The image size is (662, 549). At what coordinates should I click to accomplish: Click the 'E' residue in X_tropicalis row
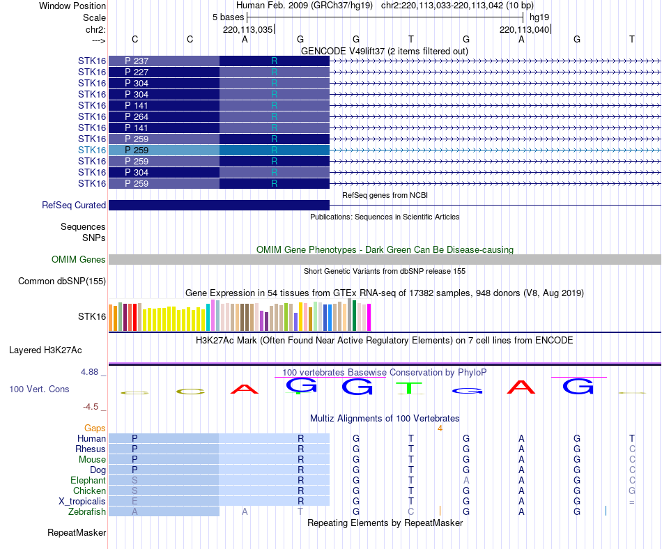(x=134, y=502)
